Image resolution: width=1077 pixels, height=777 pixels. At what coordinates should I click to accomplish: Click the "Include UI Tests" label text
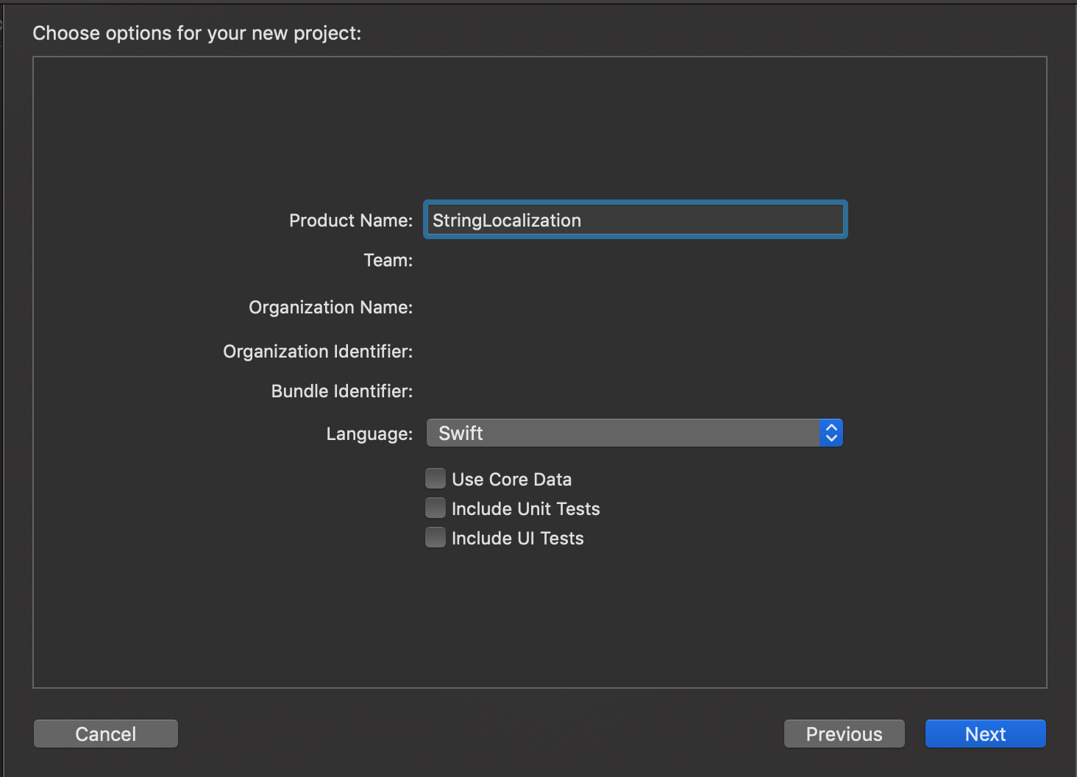[x=517, y=539]
